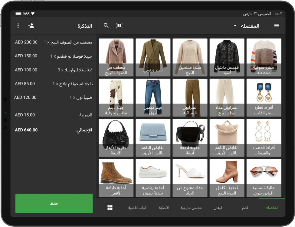Image resolution: width=295 pixels, height=227 pixels.
Task: Open the hamburger navigation menu
Action: click(277, 25)
